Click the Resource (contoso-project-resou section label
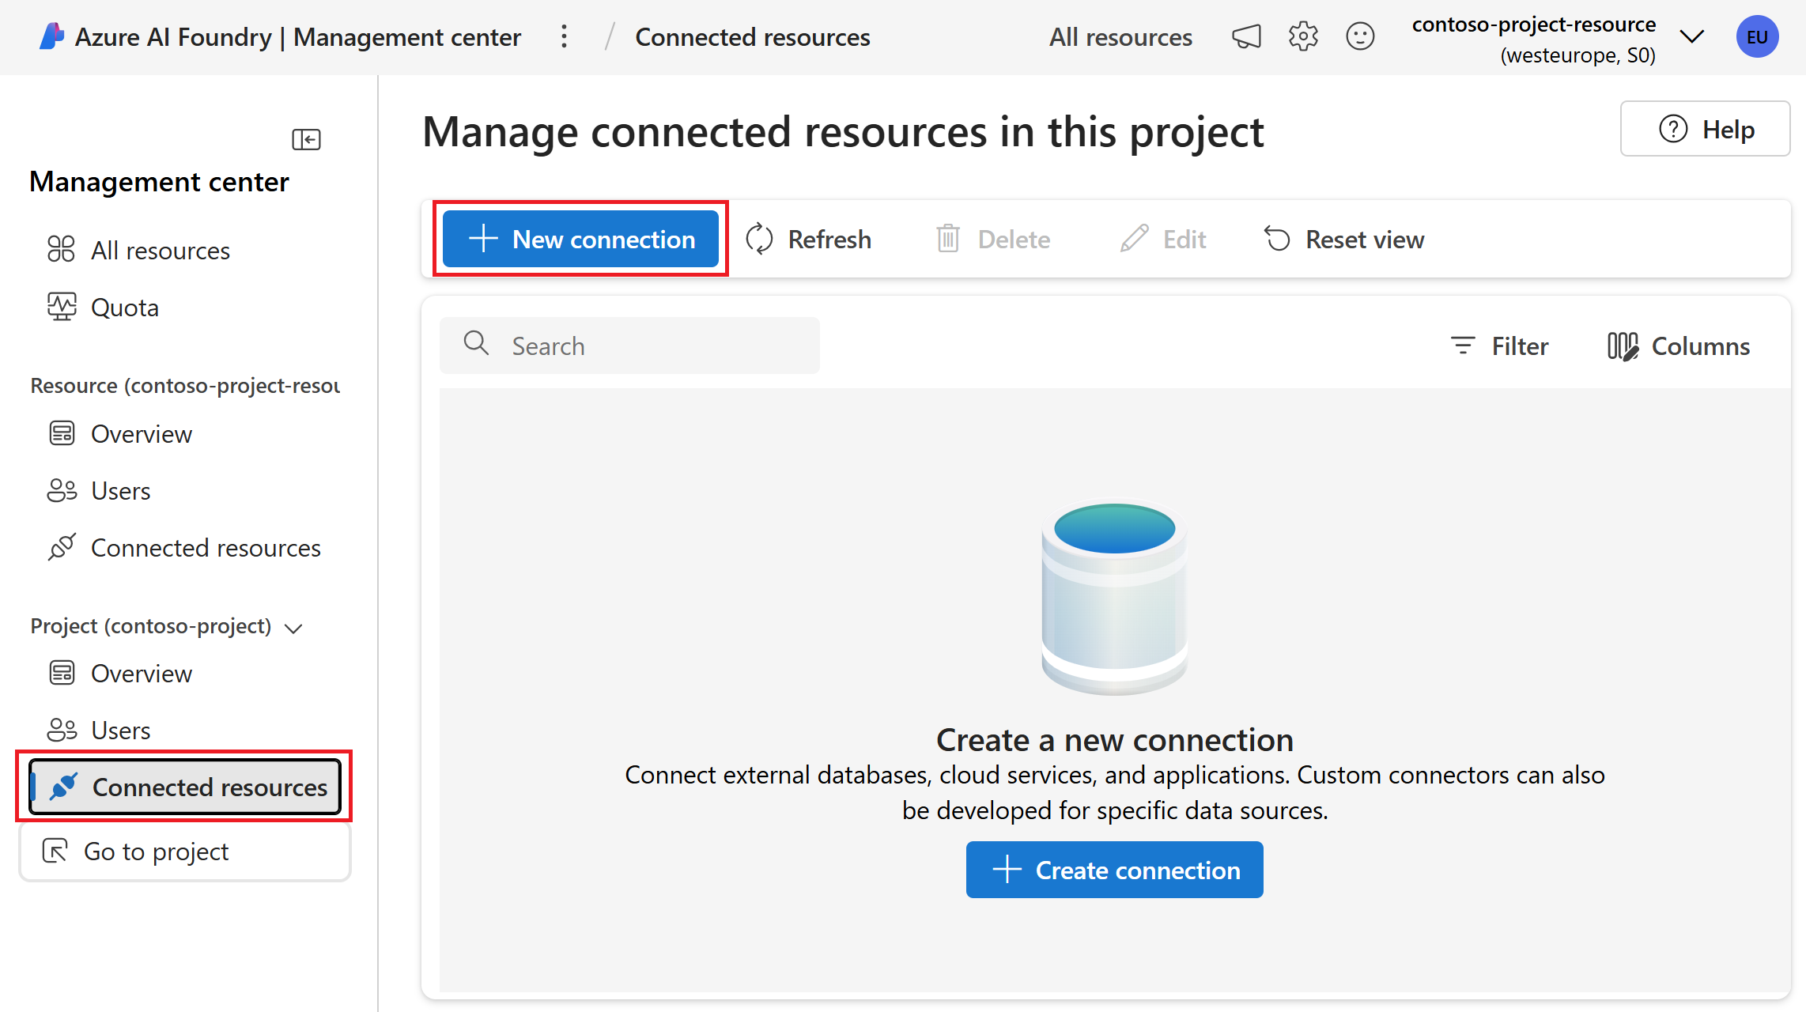Image resolution: width=1806 pixels, height=1012 pixels. (x=186, y=386)
